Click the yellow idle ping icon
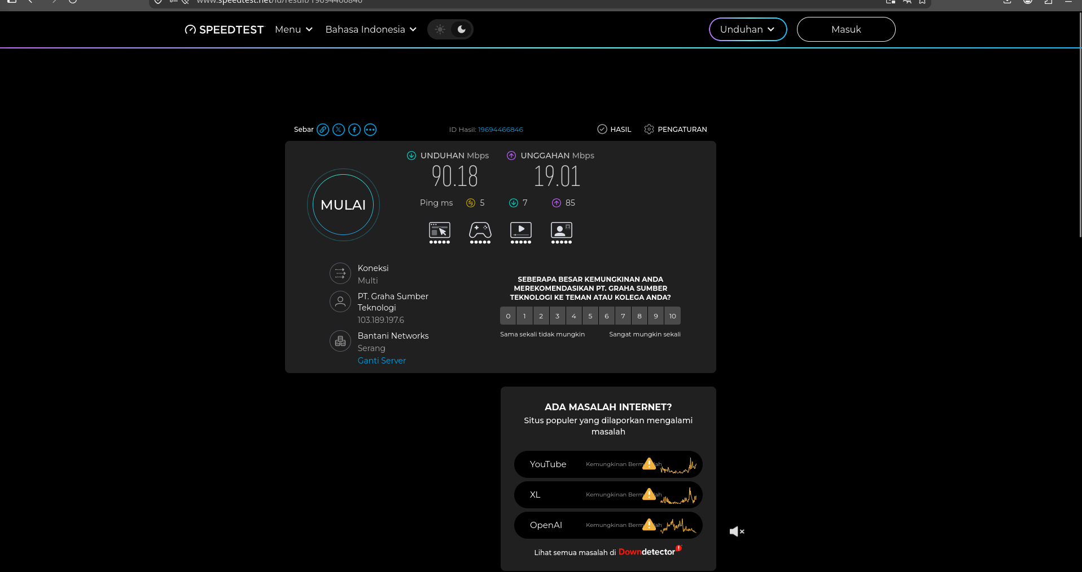 pyautogui.click(x=471, y=203)
